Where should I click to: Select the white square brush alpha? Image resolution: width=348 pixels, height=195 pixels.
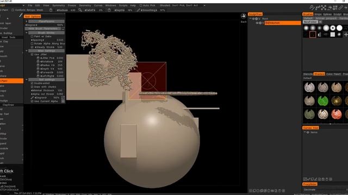[333, 35]
